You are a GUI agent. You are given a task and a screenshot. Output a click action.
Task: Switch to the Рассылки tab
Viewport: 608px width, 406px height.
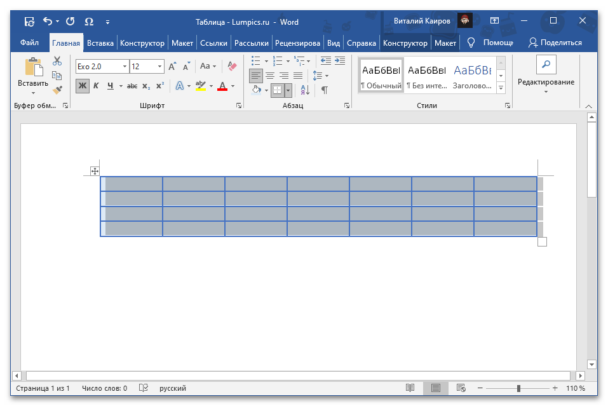[x=251, y=43]
